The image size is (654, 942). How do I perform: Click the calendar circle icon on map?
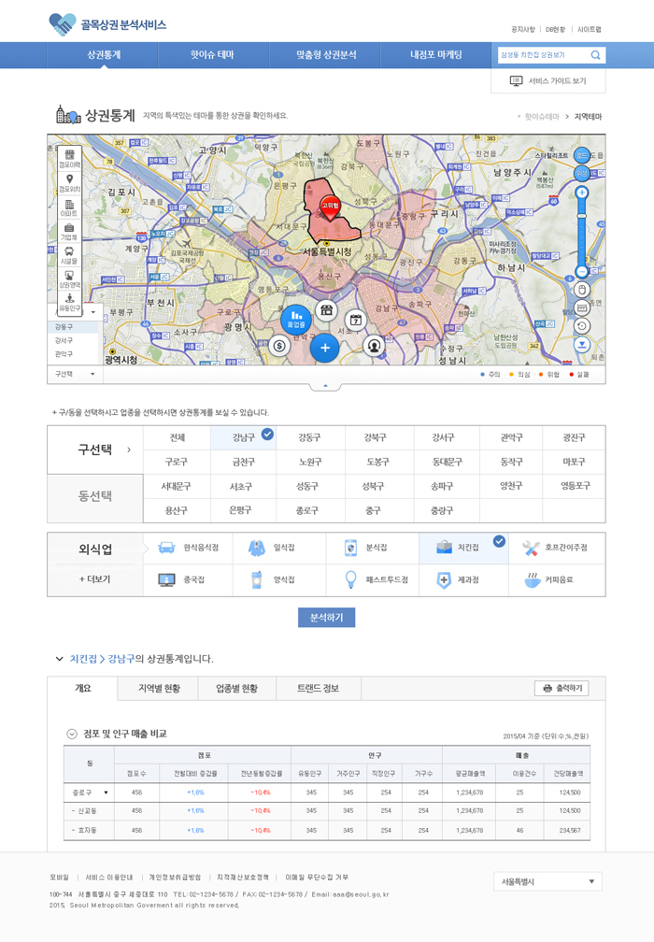[355, 320]
